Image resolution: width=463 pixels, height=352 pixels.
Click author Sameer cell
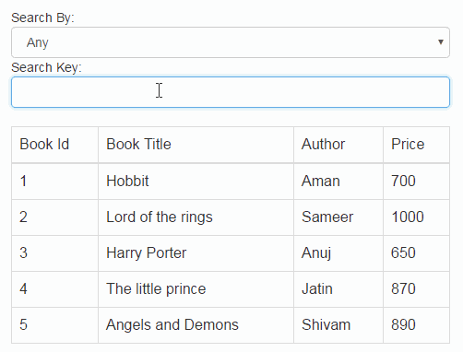tap(338, 217)
